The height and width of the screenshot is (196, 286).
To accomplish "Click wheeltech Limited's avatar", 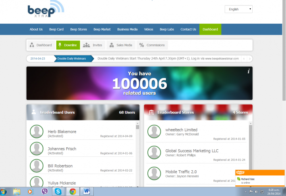I will click(x=154, y=131).
